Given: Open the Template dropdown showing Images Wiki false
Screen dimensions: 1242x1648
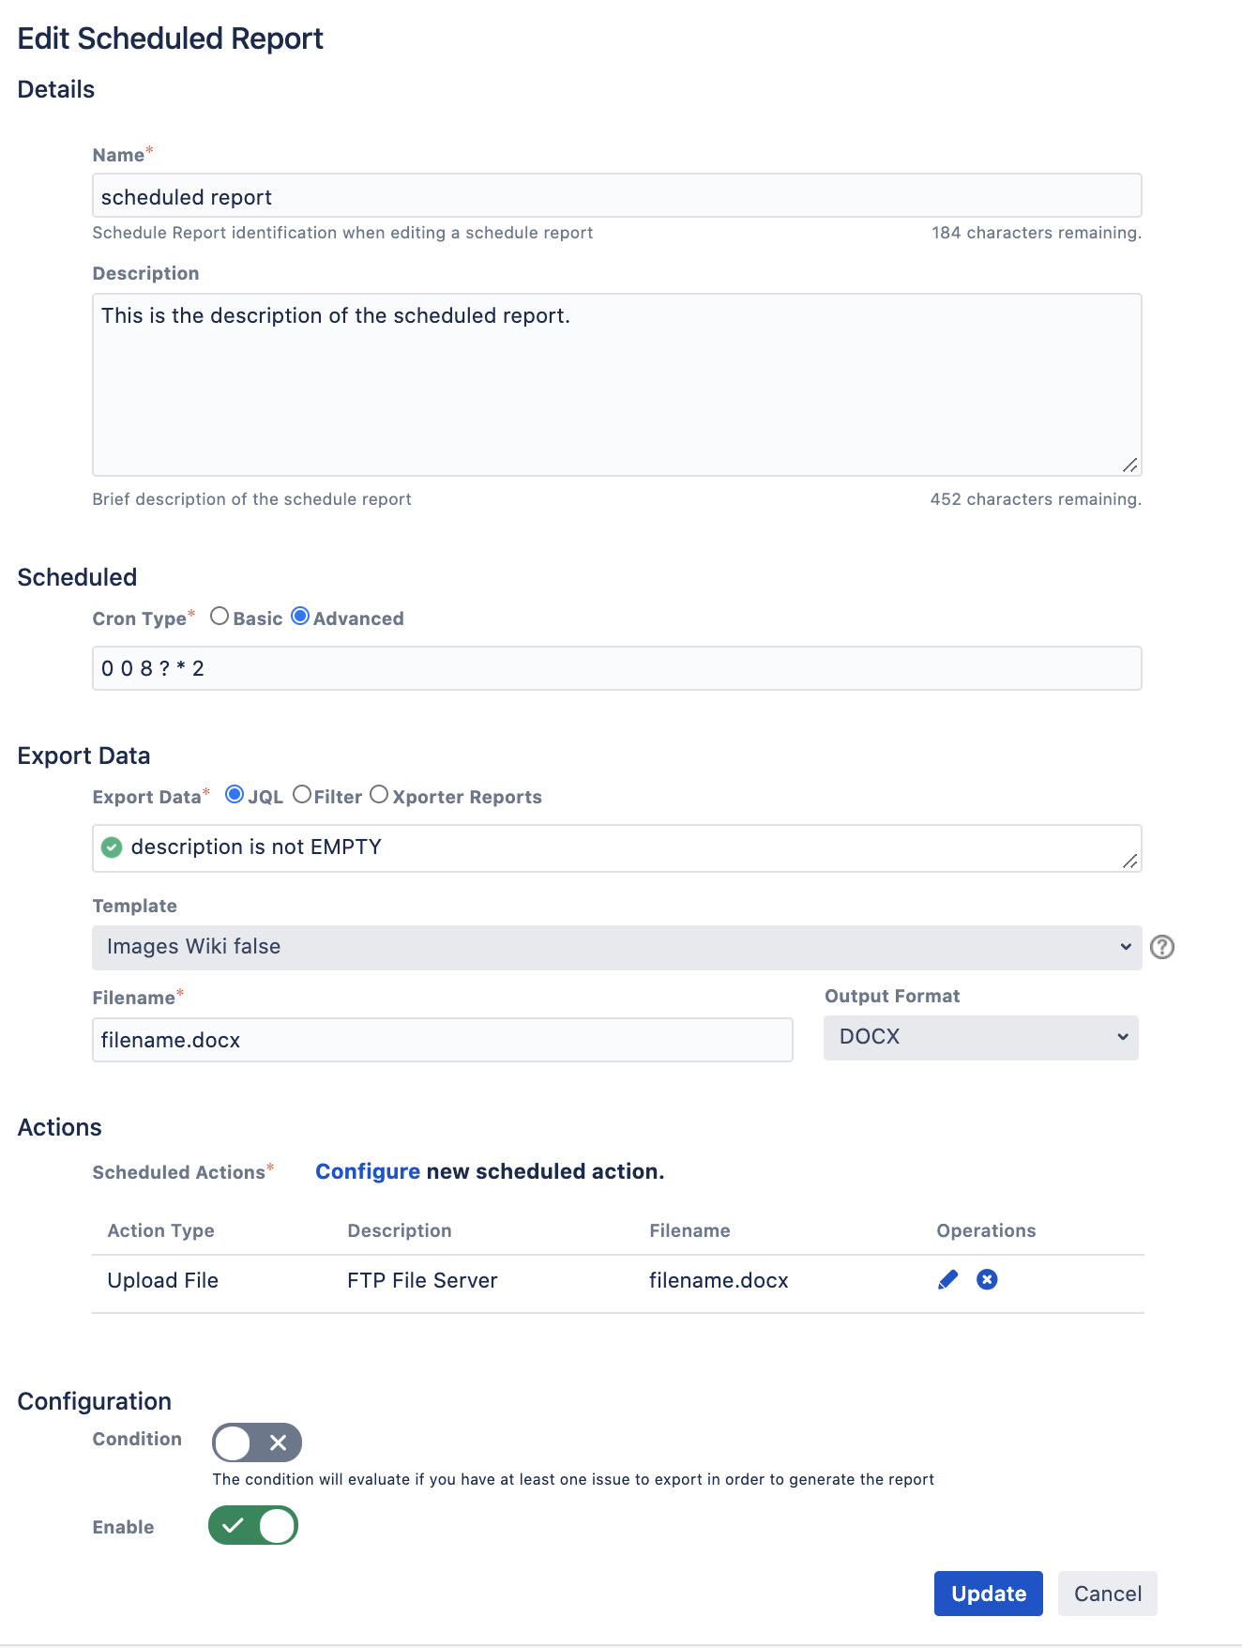Looking at the screenshot, I should pyautogui.click(x=616, y=947).
